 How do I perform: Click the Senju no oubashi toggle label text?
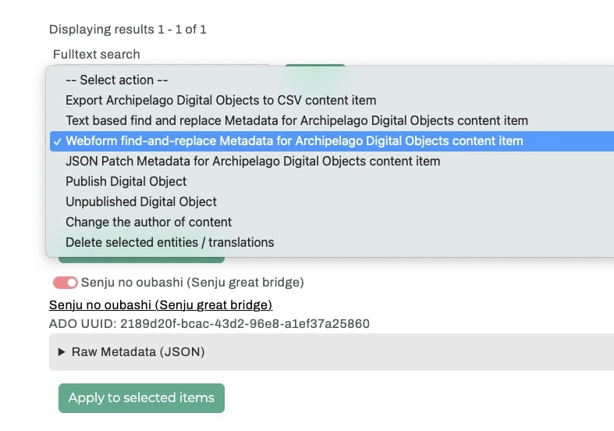[192, 282]
